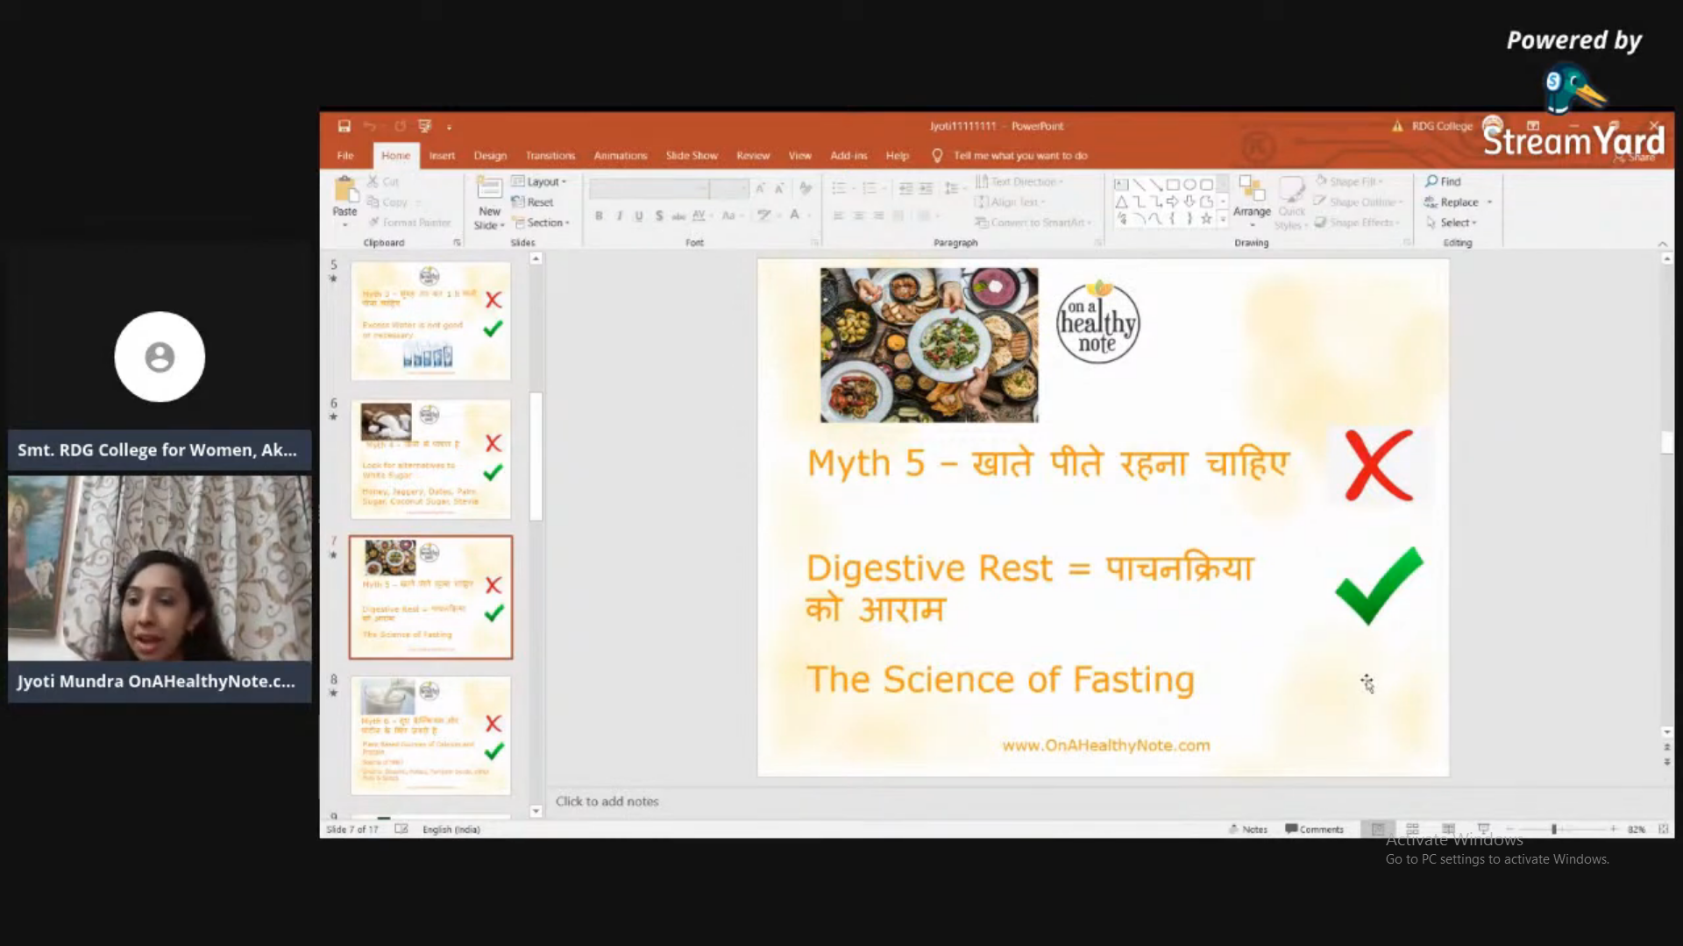Click the Find magnifier icon
The width and height of the screenshot is (1683, 946).
pyautogui.click(x=1431, y=181)
